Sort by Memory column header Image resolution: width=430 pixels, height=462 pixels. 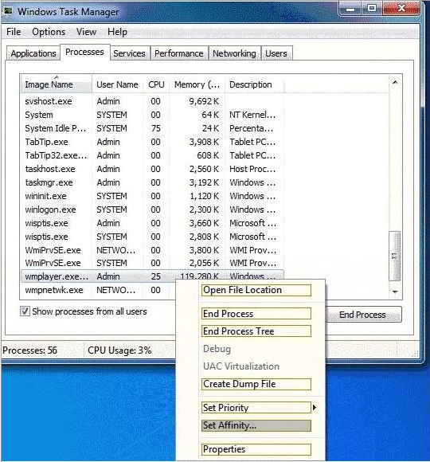(x=197, y=84)
